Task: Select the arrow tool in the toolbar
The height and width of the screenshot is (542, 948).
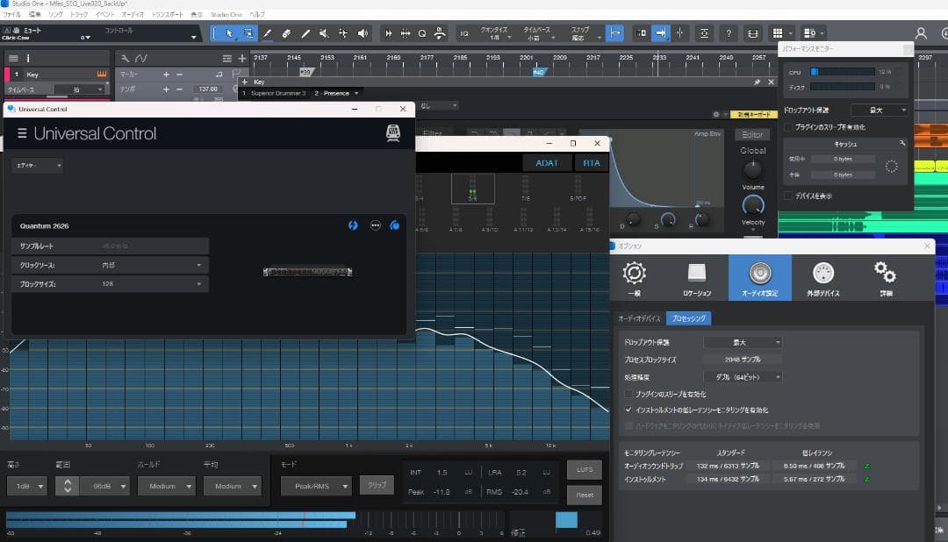Action: coord(231,33)
